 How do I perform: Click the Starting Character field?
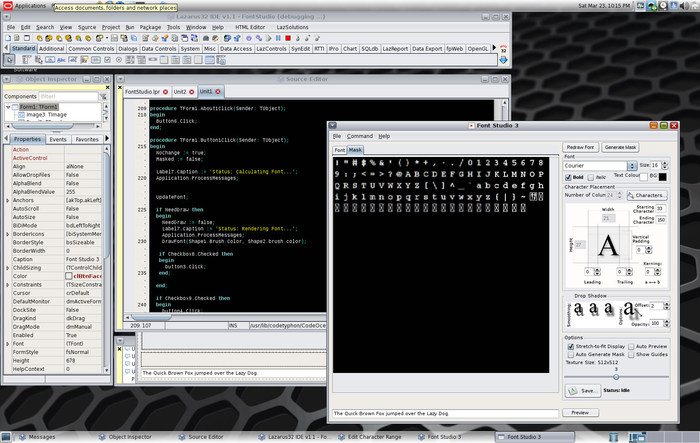(x=661, y=208)
